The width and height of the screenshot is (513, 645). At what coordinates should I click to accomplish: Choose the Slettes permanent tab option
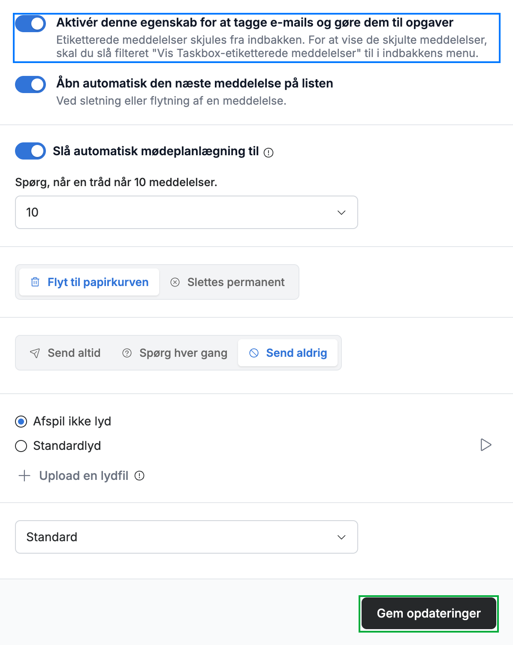(228, 282)
